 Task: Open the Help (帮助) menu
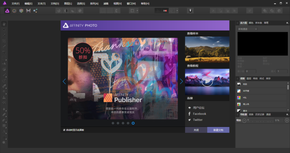point(145,3)
